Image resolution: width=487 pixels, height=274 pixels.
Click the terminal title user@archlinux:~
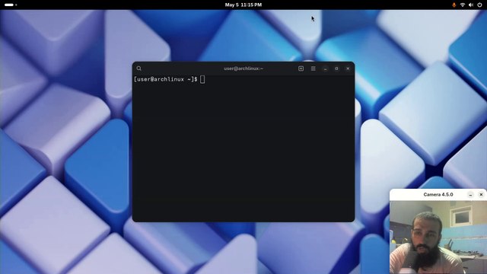pos(243,68)
